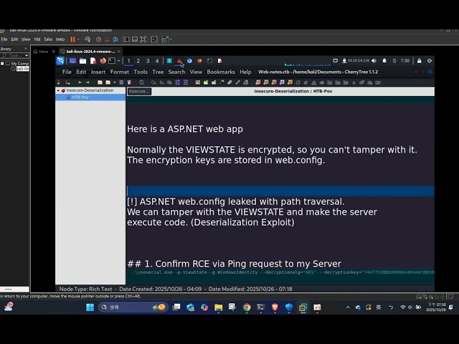This screenshot has height=344, width=459.
Task: Click the insert image toolbar icon
Action: pyautogui.click(x=198, y=82)
